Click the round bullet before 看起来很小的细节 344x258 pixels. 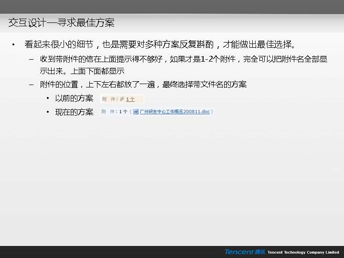pos(13,45)
